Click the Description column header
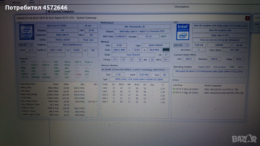The width and height of the screenshot is (260, 146). pyautogui.click(x=182, y=7)
